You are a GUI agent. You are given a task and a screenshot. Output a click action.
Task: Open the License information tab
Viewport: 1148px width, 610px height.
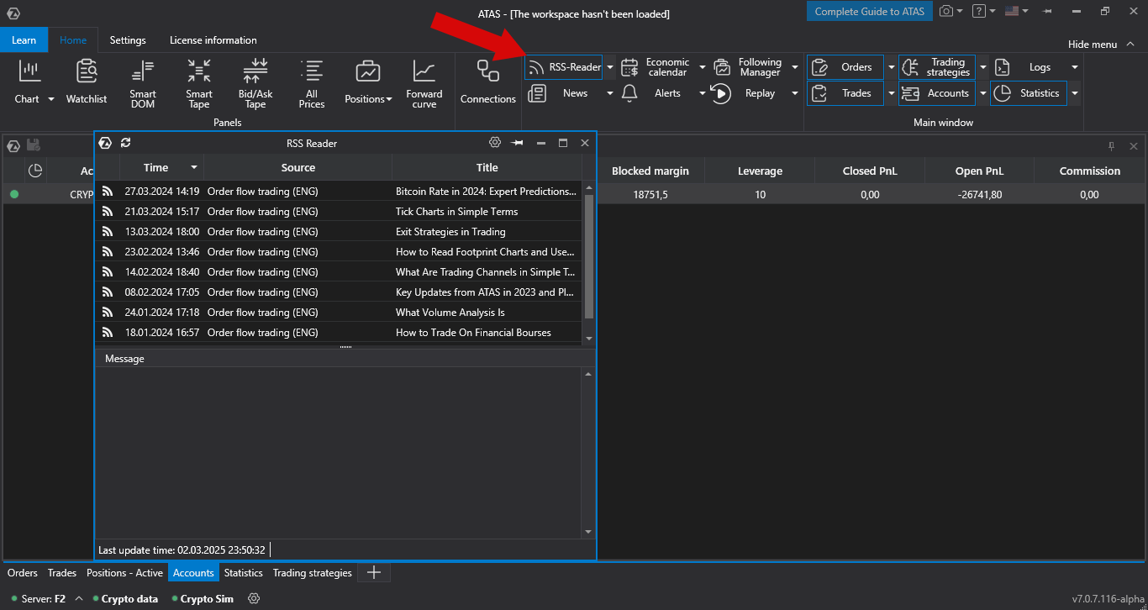pyautogui.click(x=213, y=40)
